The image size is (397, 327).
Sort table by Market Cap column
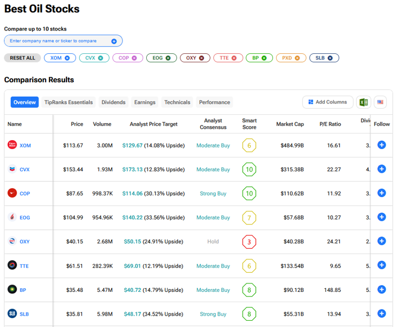tap(289, 124)
